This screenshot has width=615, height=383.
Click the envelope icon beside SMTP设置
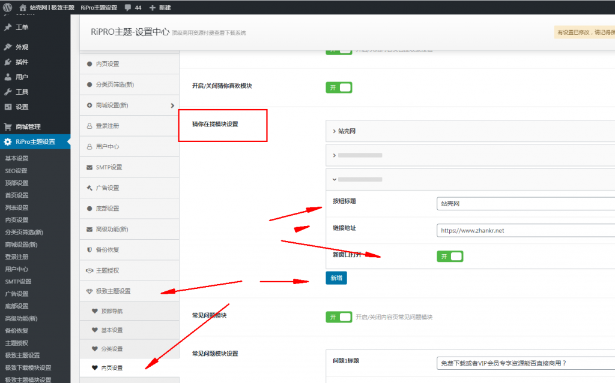click(89, 167)
